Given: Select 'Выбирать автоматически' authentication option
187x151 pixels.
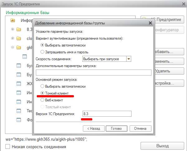Looking at the screenshot, I should tap(42, 45).
